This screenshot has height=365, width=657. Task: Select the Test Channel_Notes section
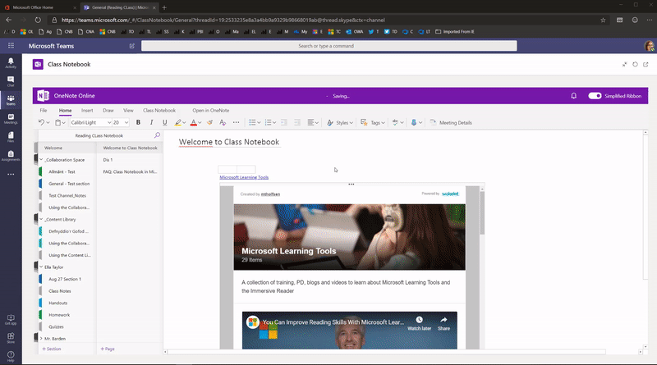(67, 195)
